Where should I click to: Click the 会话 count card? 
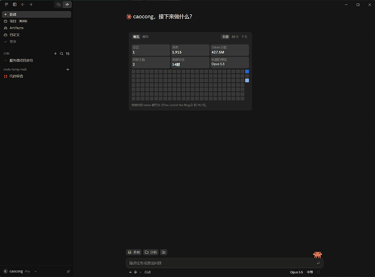click(x=151, y=50)
